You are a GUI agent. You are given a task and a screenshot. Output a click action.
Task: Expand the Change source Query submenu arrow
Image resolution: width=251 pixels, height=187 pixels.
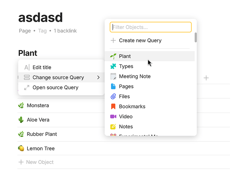coord(98,77)
